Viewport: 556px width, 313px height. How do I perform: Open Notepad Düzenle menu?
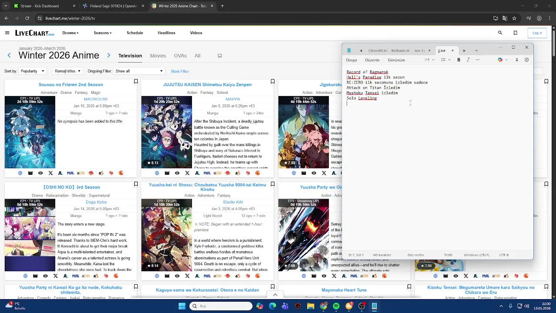pyautogui.click(x=372, y=60)
